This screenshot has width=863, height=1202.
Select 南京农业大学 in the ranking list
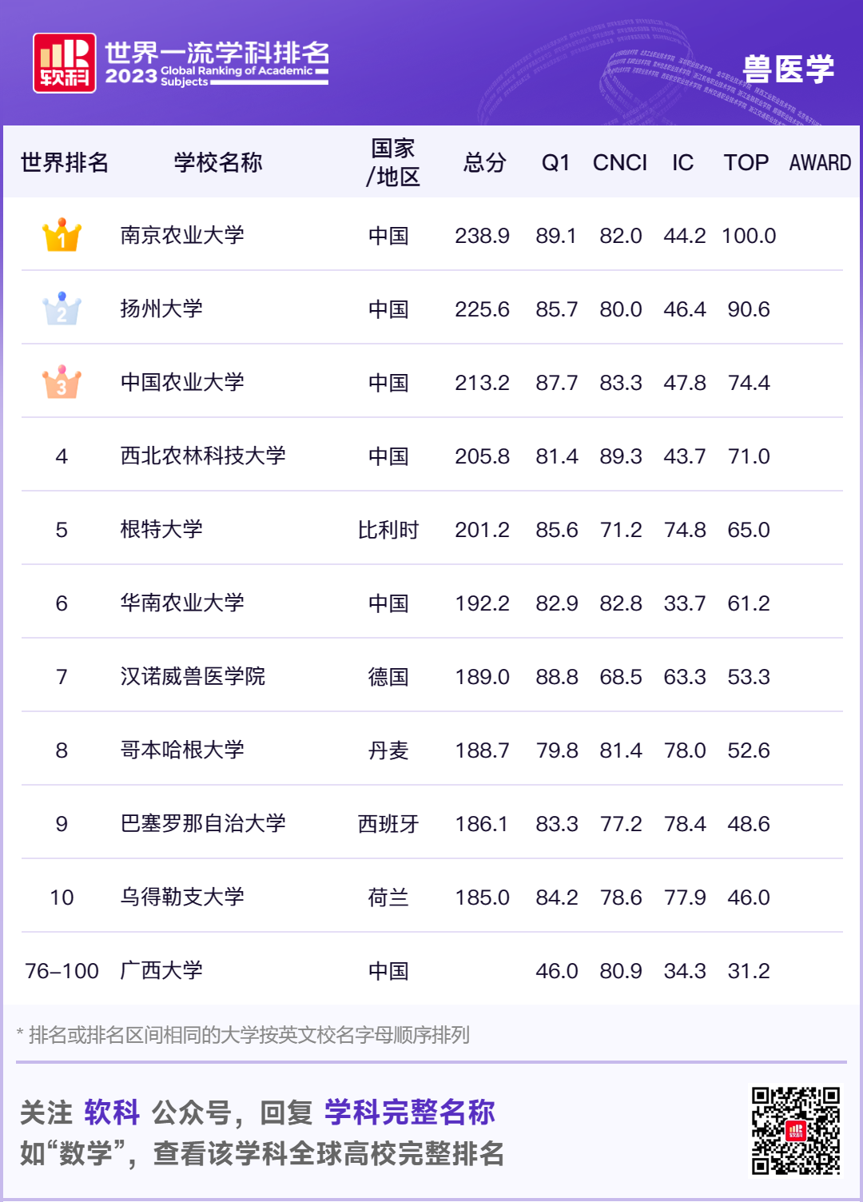pyautogui.click(x=182, y=236)
